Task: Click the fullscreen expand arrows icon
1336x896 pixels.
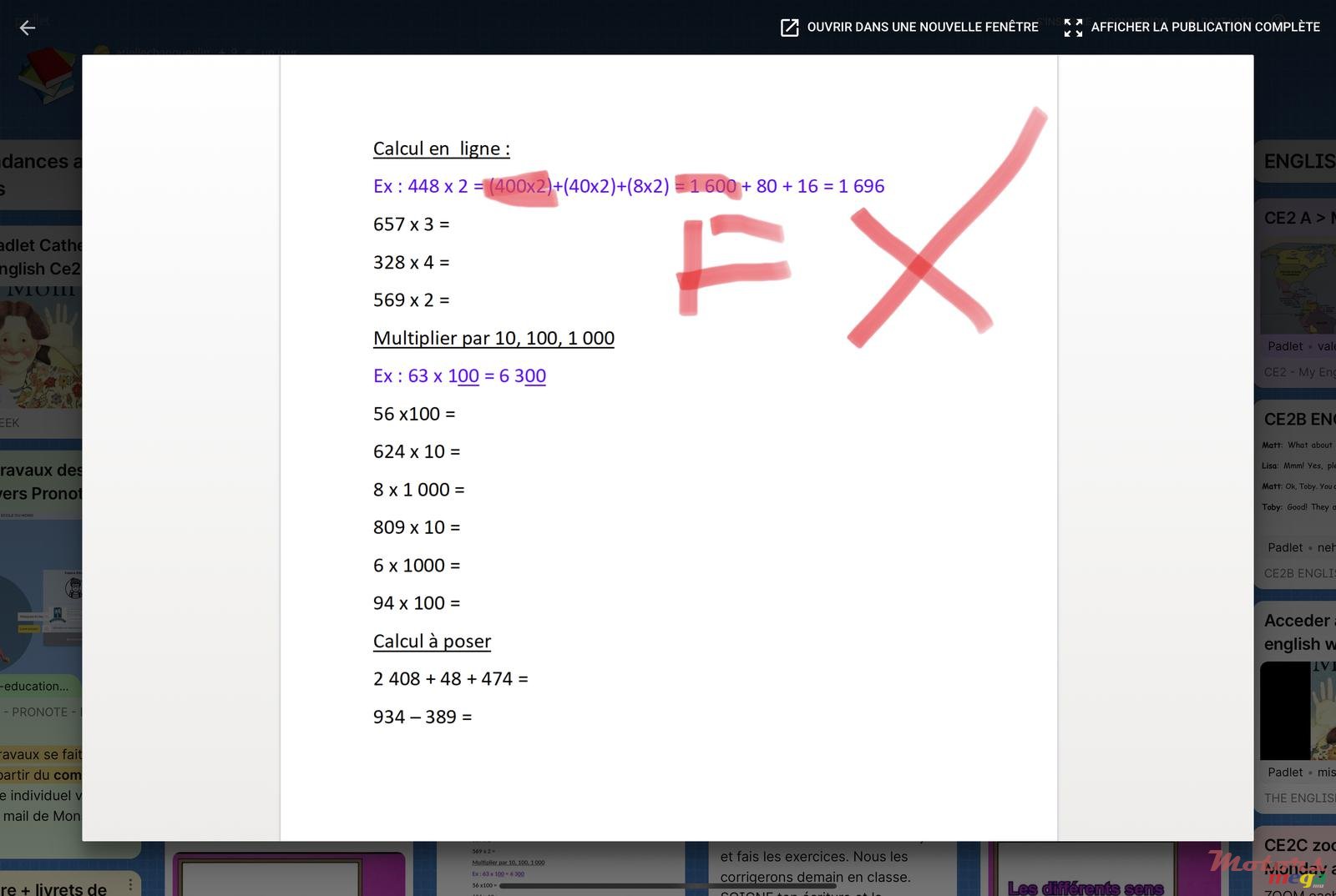Action: tap(1073, 28)
